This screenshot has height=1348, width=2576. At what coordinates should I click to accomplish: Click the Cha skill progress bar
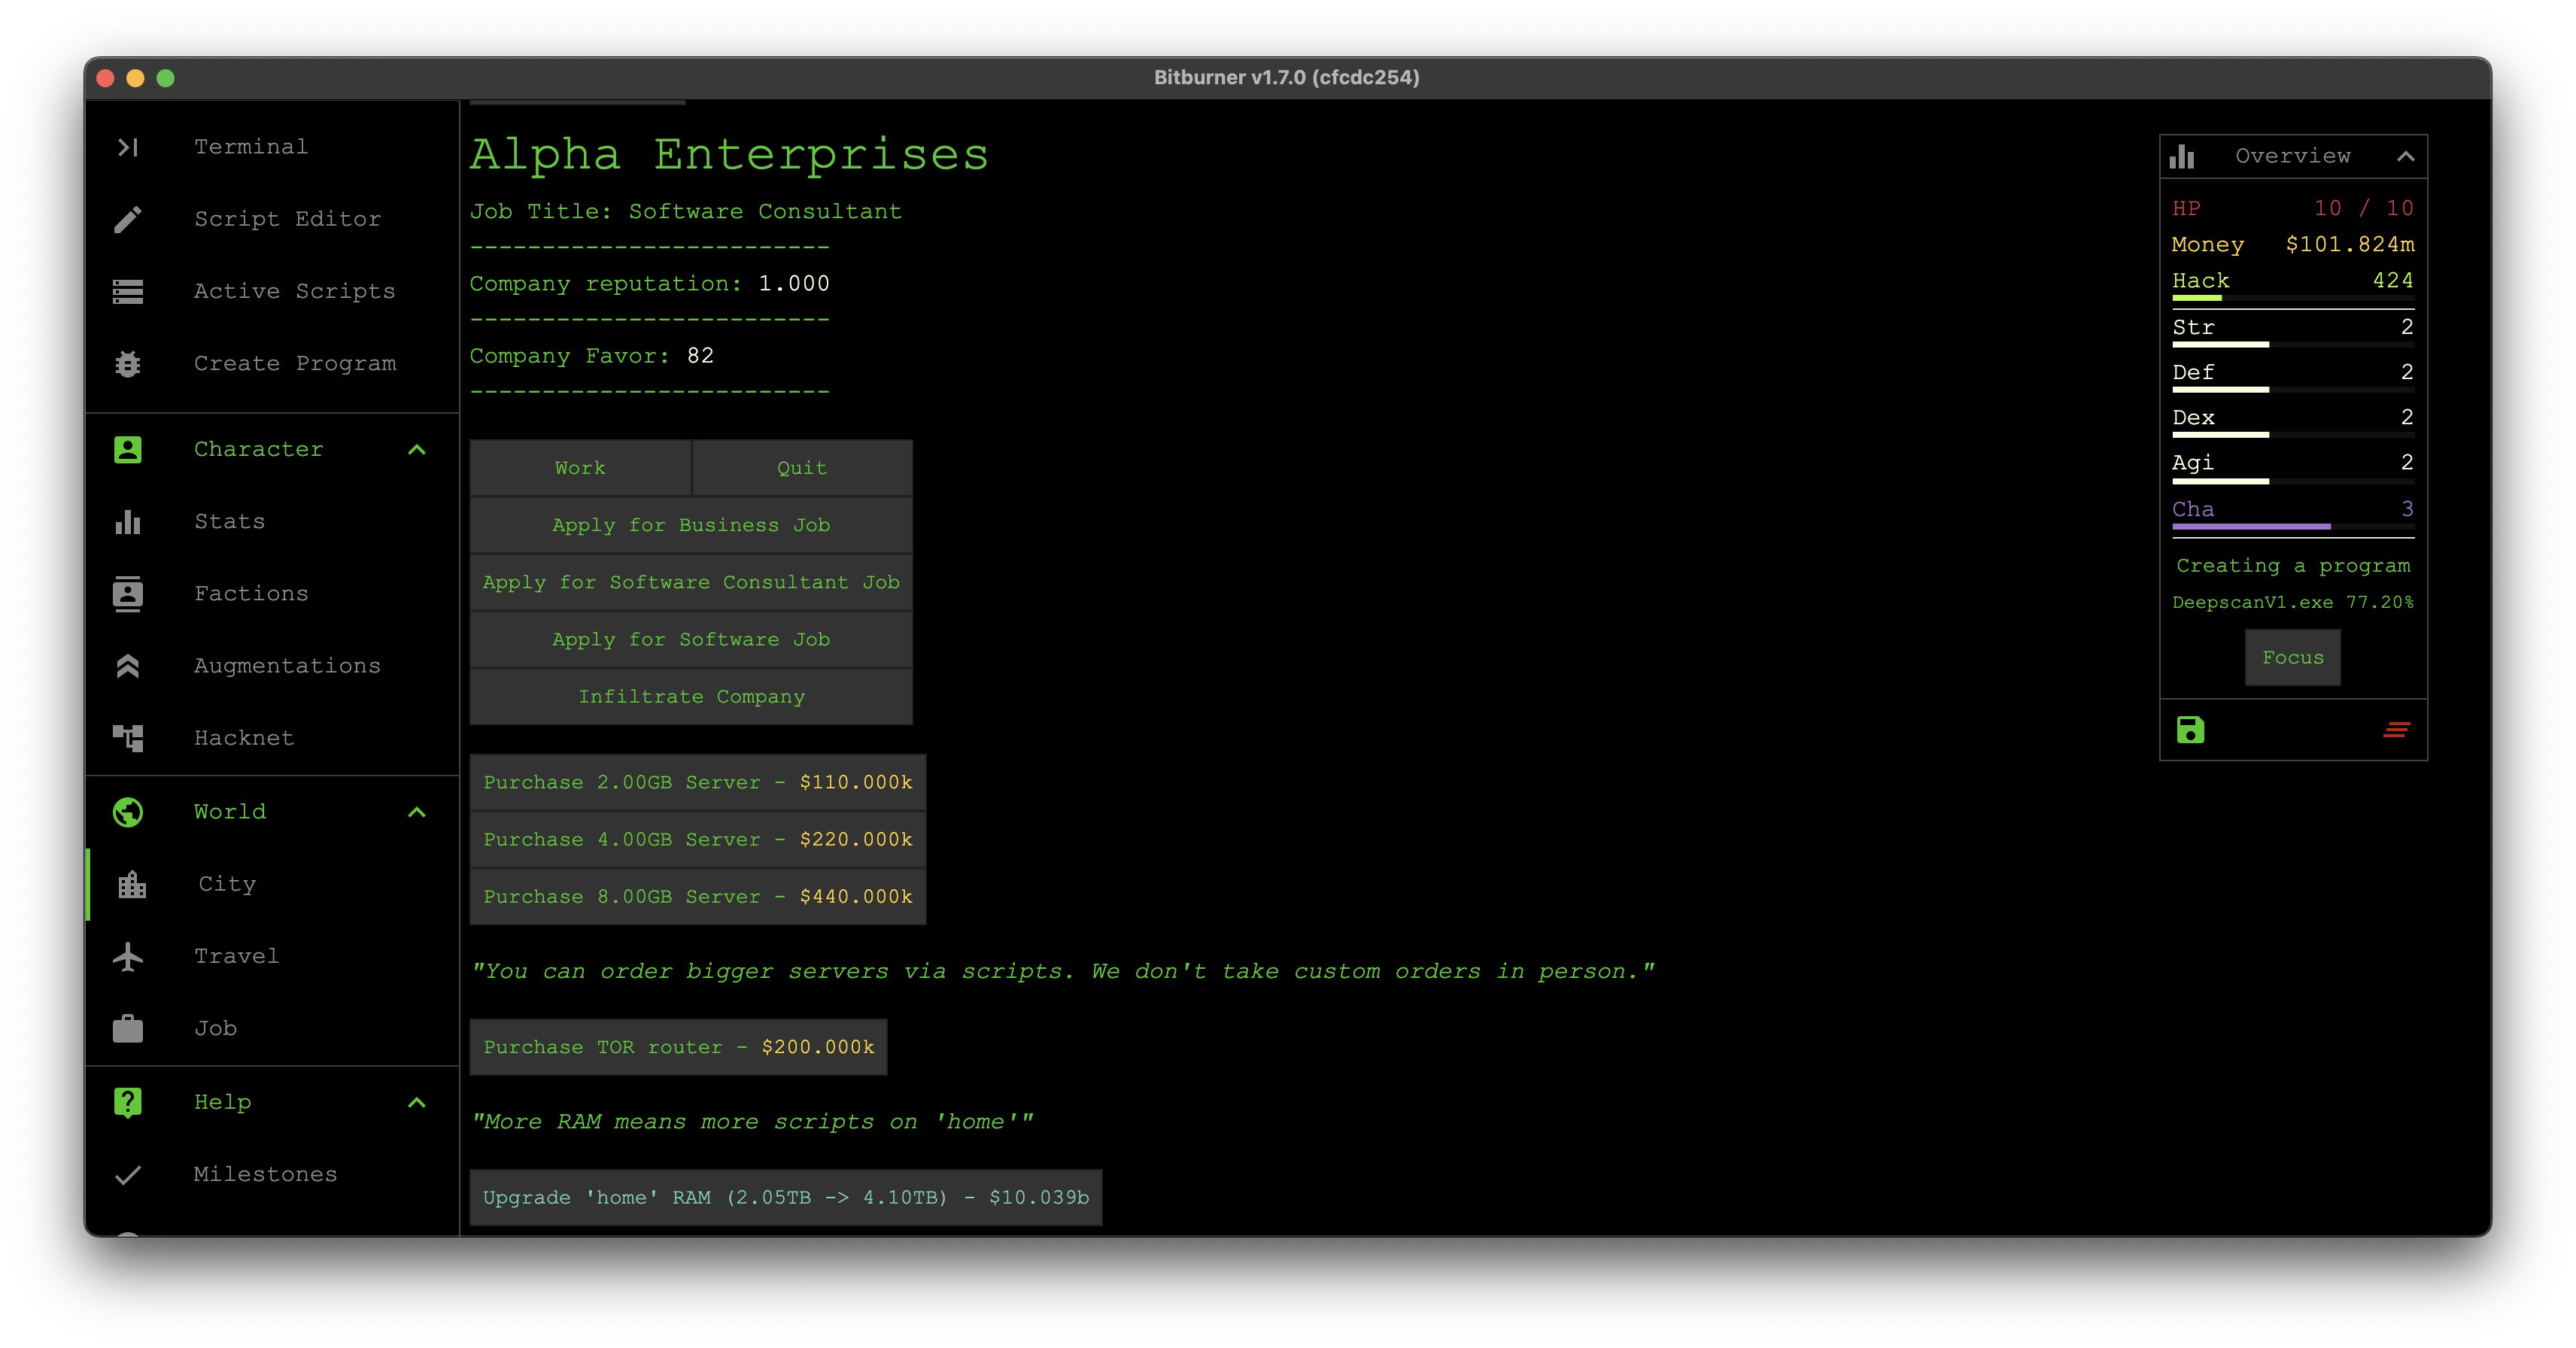tap(2292, 526)
